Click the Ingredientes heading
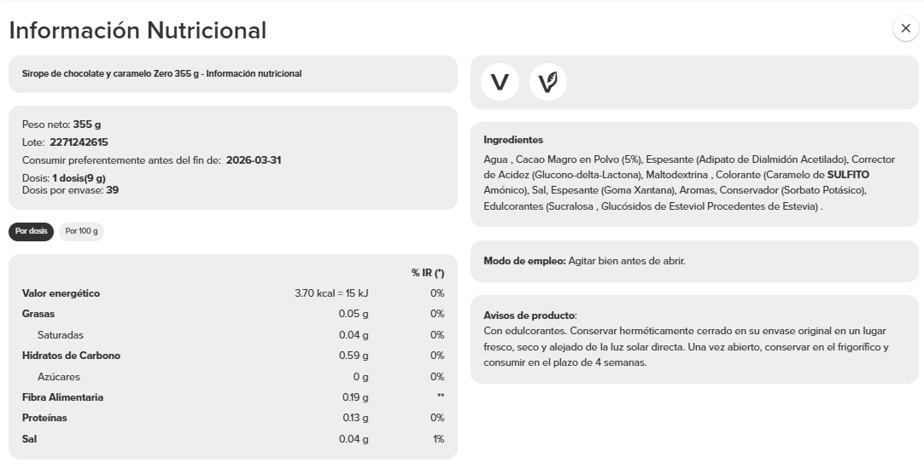The height and width of the screenshot is (469, 924). point(513,140)
